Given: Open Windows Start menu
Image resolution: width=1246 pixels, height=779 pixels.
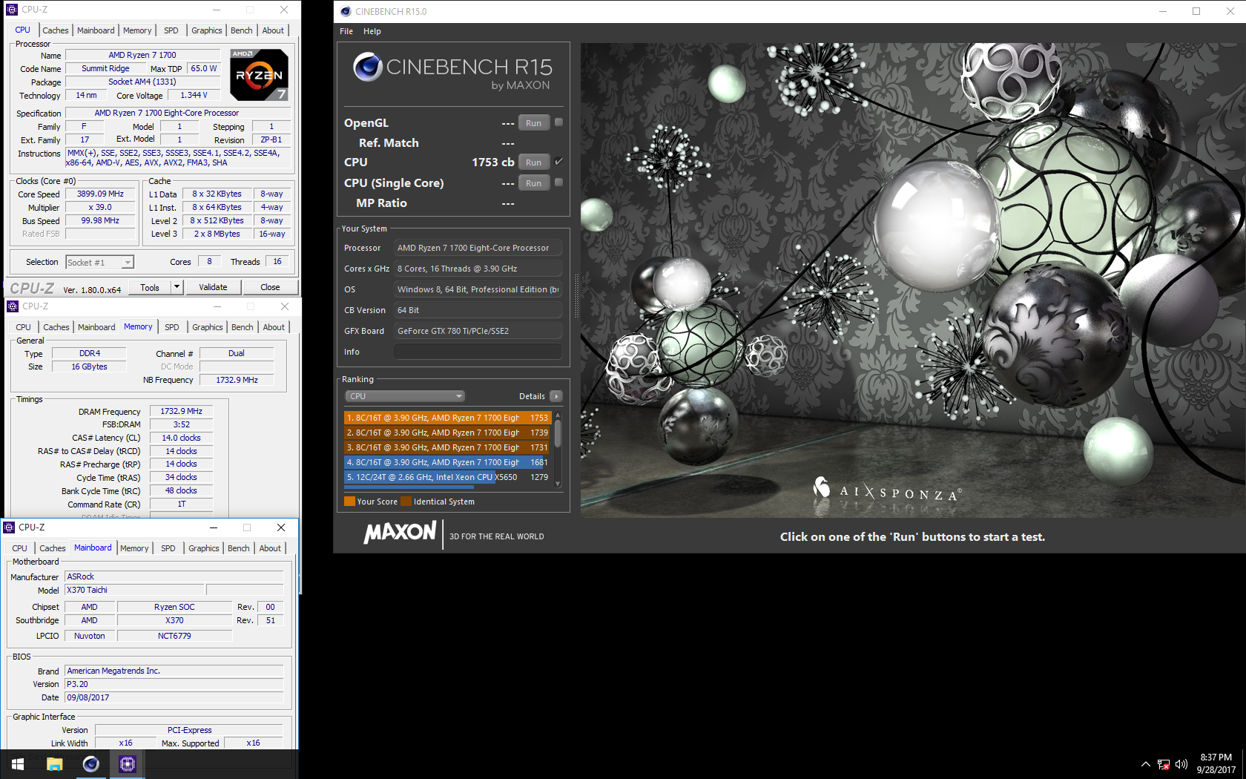Looking at the screenshot, I should click(x=18, y=763).
